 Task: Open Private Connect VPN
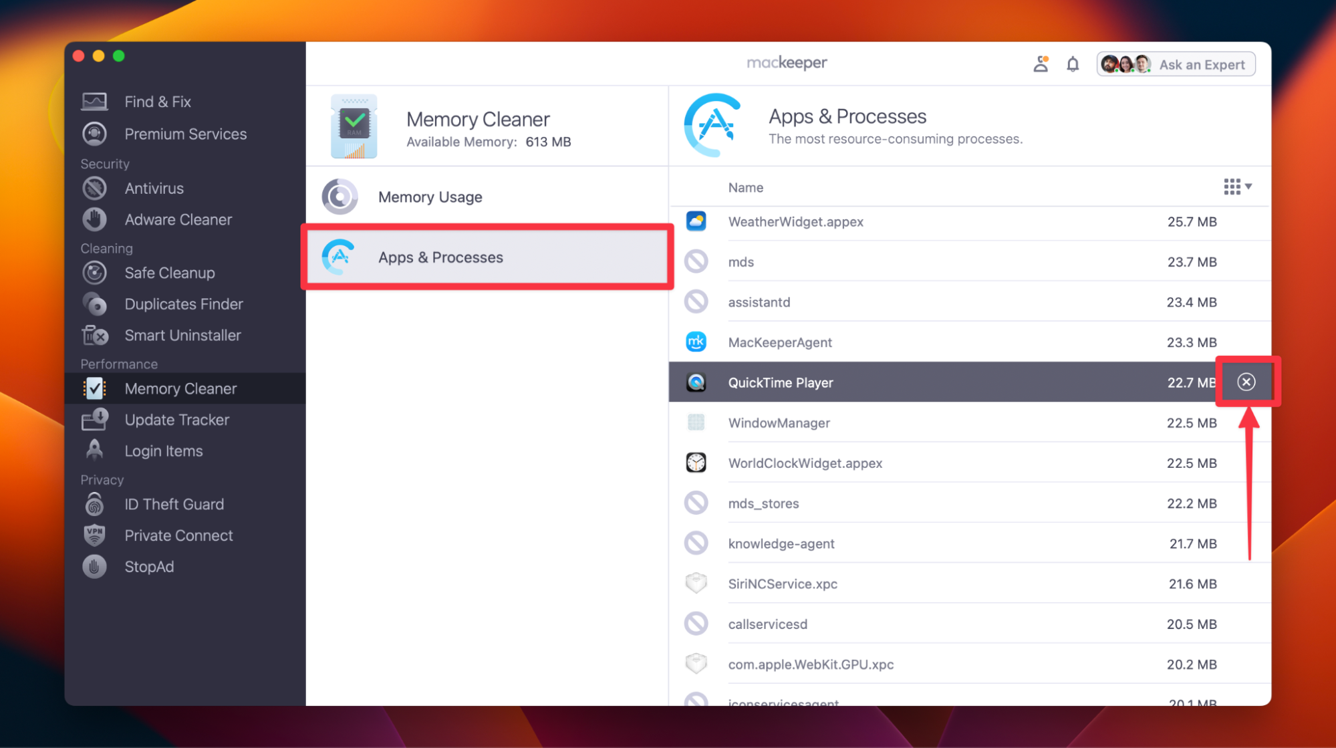(178, 535)
